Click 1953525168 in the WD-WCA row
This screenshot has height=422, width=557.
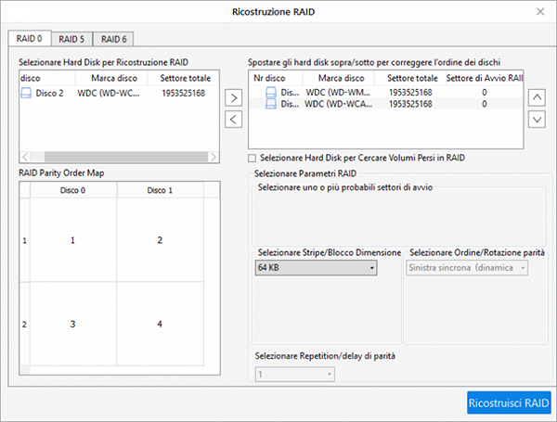[410, 104]
